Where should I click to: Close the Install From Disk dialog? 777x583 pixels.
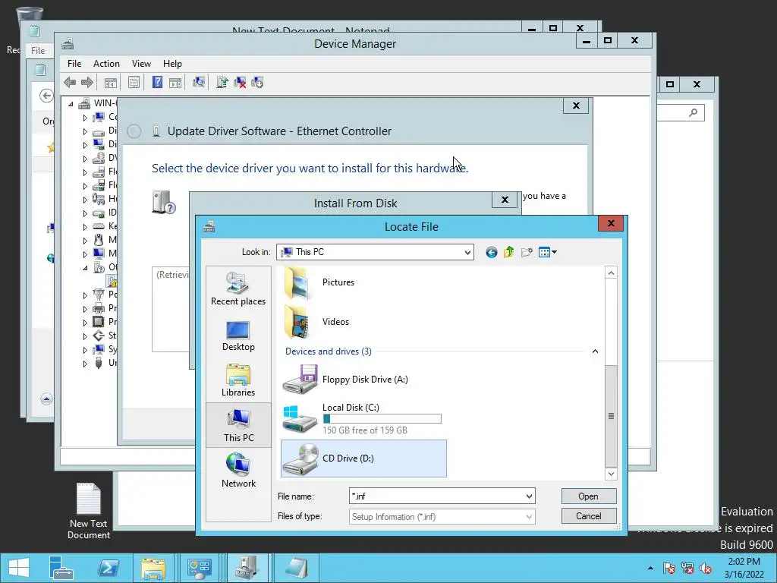point(505,200)
